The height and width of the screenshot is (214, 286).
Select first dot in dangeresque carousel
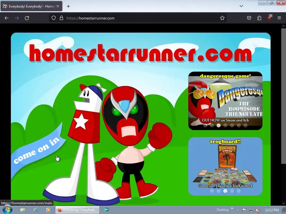pos(205,125)
